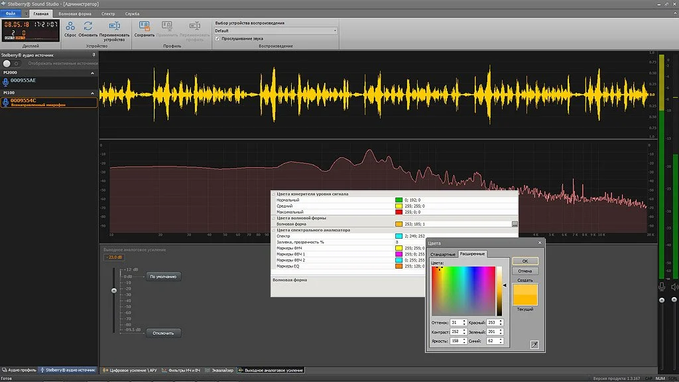Open the Фильтры НЧ и ВЧ tab
Screen dimensions: 679x382
click(181, 370)
